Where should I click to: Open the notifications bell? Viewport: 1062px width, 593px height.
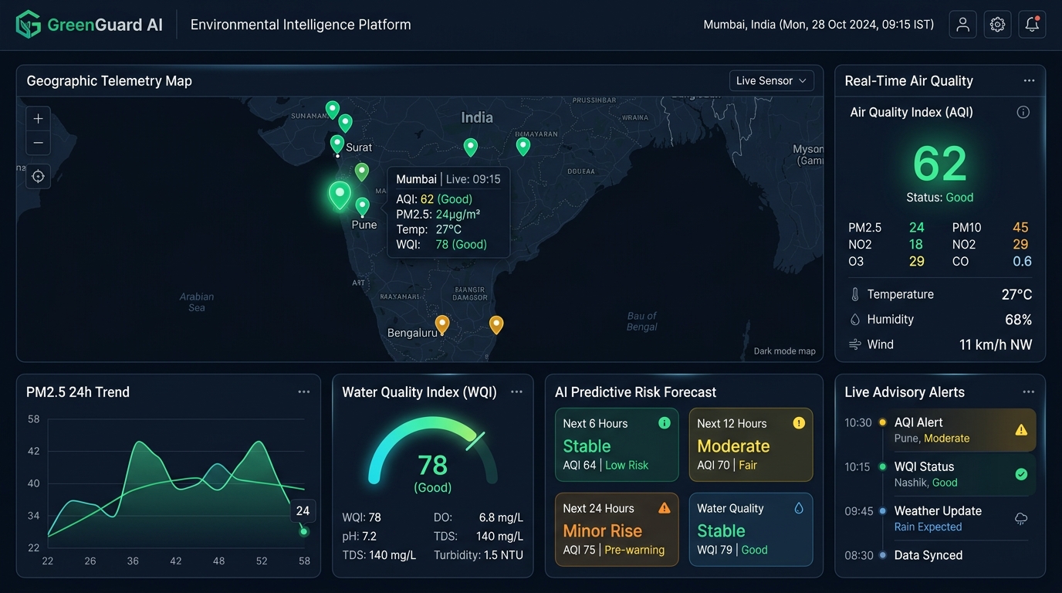click(1032, 25)
